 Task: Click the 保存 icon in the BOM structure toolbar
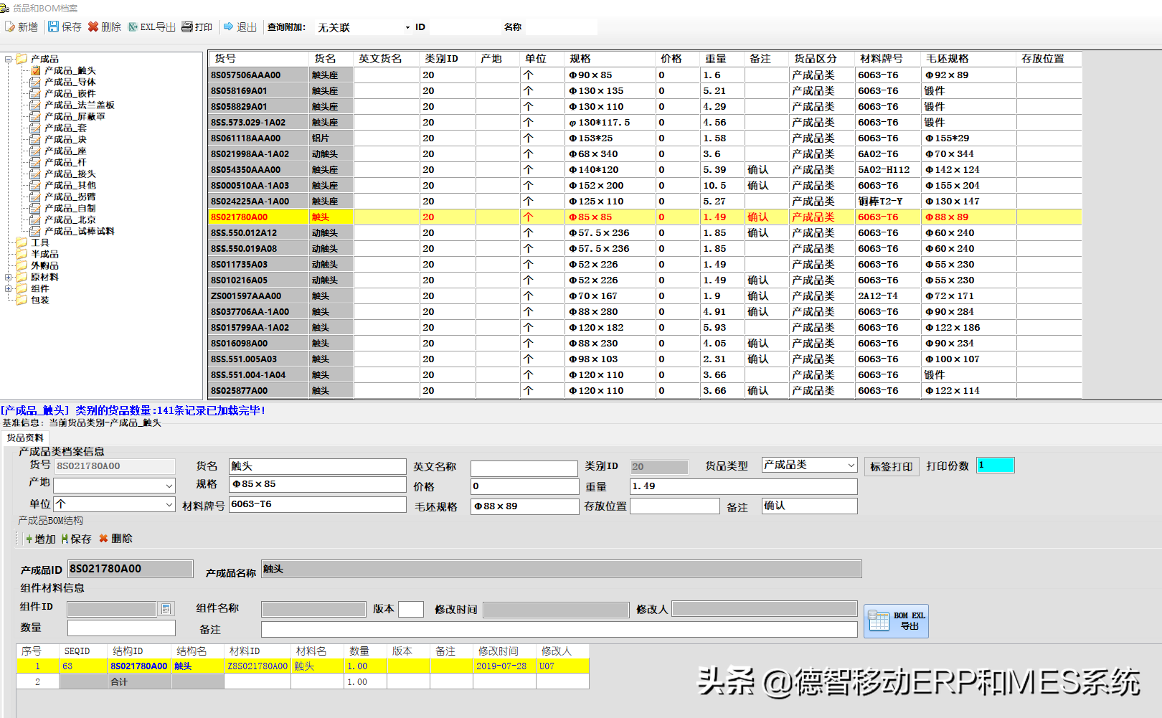65,539
